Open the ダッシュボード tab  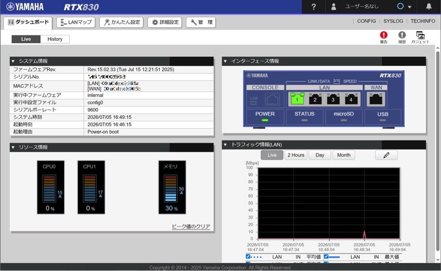[x=28, y=22]
